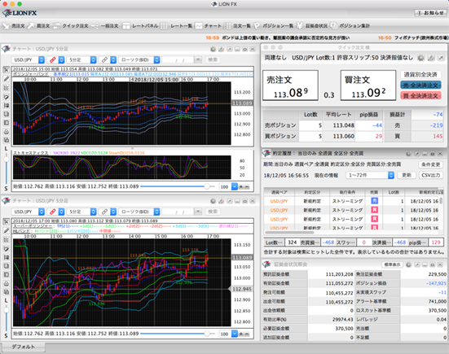
Task: Click the zoom slider under the stochastics chart
Action: tap(178, 186)
